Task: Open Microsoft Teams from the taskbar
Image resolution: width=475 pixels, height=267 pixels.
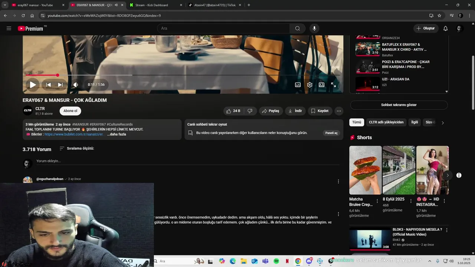Action: point(265,261)
